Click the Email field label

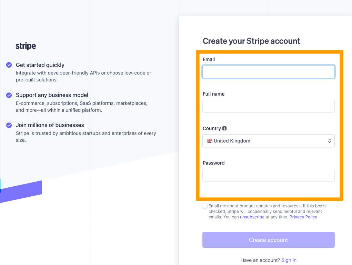209,59
